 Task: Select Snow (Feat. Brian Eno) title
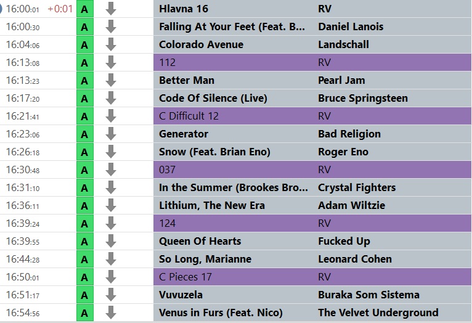click(214, 152)
